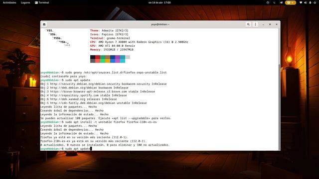The image size is (319, 179).
Task: Click the last prompt with sudo apt update
Action: click(x=66, y=149)
